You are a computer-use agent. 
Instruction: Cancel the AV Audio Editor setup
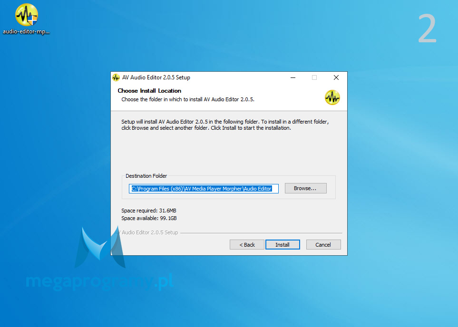(x=323, y=245)
